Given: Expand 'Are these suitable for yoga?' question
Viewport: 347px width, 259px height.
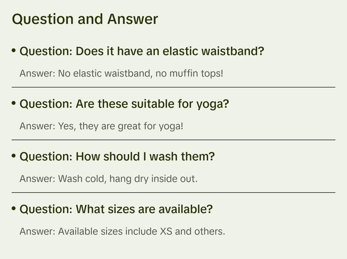Looking at the screenshot, I should pos(124,104).
